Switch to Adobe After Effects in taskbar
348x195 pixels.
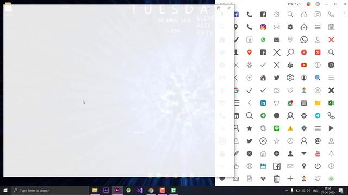106,190
